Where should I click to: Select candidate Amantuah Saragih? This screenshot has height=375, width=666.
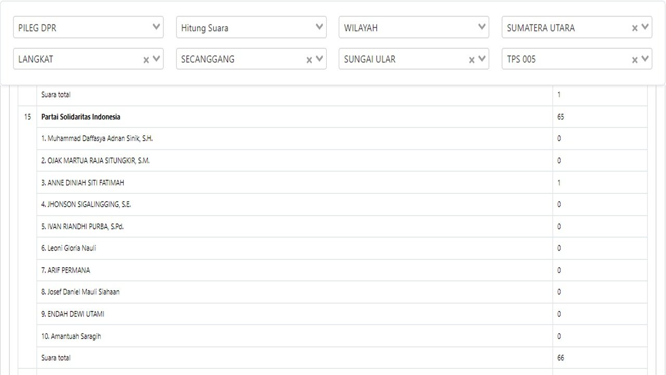click(71, 336)
